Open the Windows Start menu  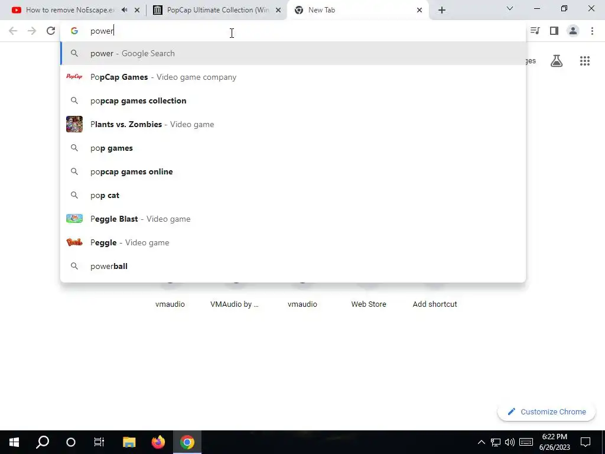[x=14, y=442]
